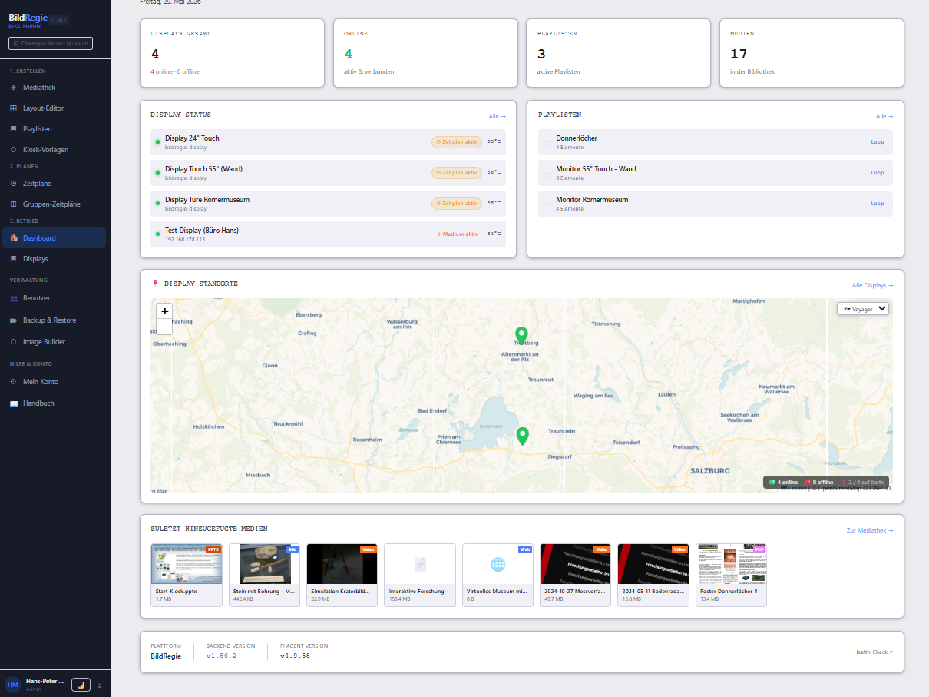Click the document icon on Interaktive Forschung card
The width and height of the screenshot is (929, 697).
click(420, 565)
